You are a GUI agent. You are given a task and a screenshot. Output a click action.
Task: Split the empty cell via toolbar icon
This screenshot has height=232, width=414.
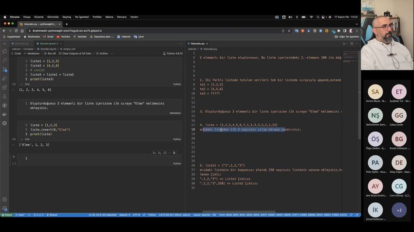coord(165,153)
